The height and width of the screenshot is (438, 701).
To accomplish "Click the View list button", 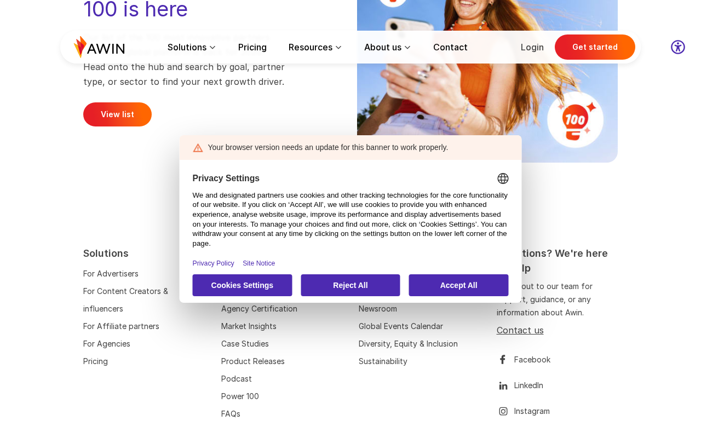I will (x=117, y=114).
